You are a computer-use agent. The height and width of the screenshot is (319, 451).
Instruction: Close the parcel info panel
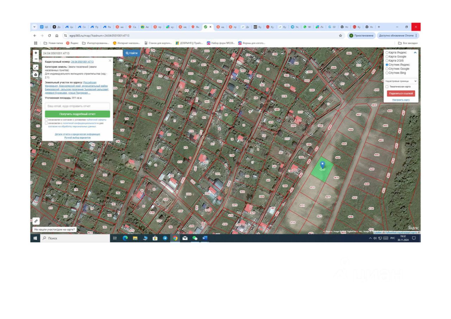point(110,61)
